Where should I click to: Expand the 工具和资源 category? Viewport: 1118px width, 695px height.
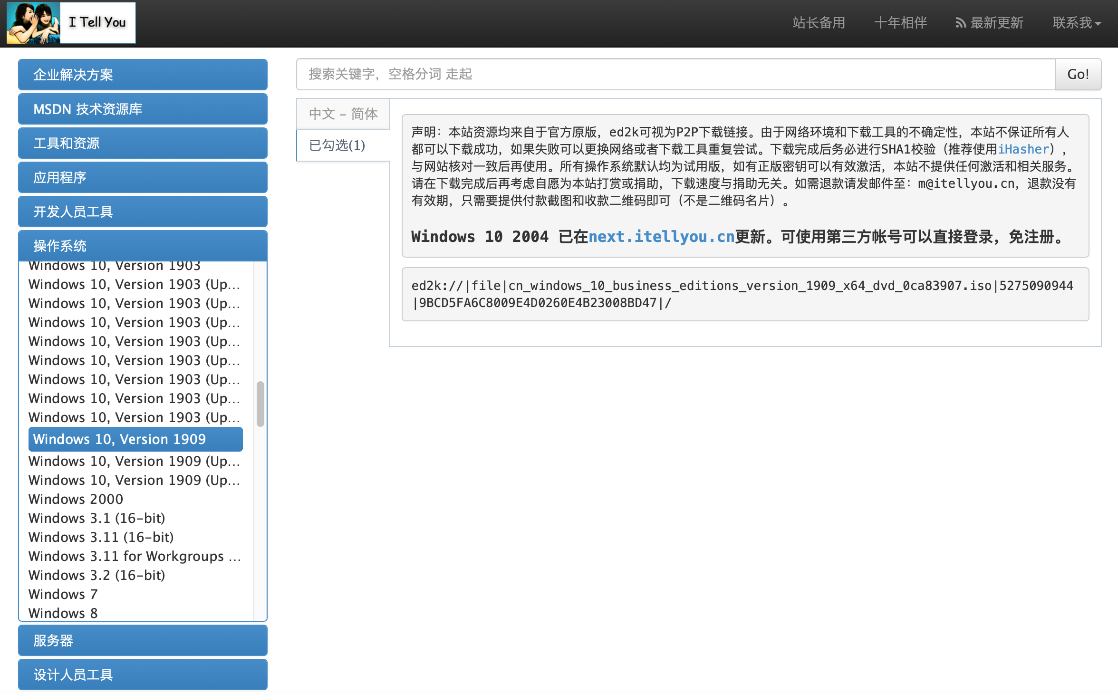tap(143, 143)
